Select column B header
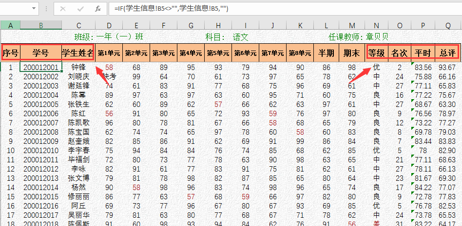 (41, 26)
